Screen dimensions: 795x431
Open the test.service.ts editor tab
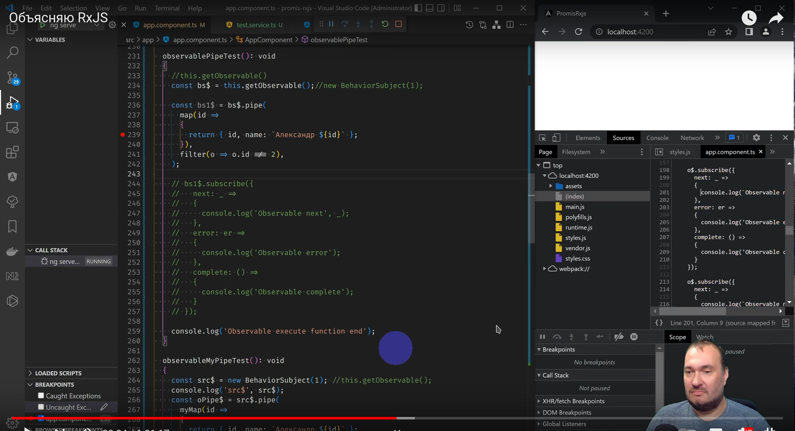255,25
